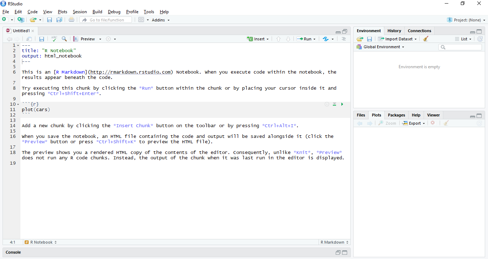This screenshot has height=259, width=488.
Task: Click the rmarkdown.rstudio.com link text
Action: click(130, 72)
